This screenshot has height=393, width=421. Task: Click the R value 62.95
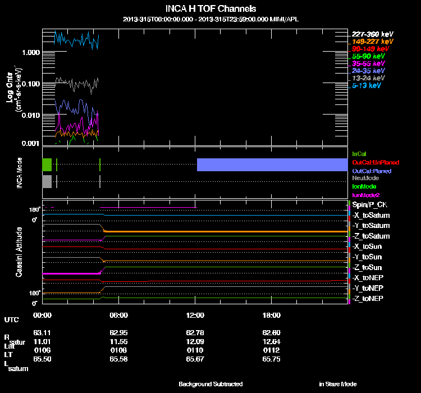(118, 332)
